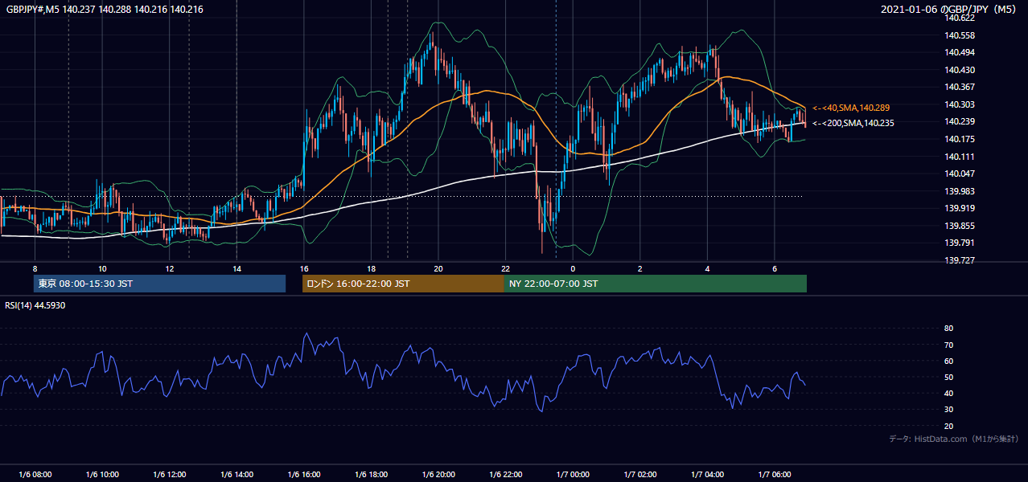Image resolution: width=1028 pixels, height=482 pixels.
Task: Click hour label 12 under the price chart
Action: point(170,268)
